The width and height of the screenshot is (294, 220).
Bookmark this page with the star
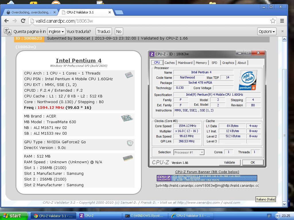click(x=273, y=21)
